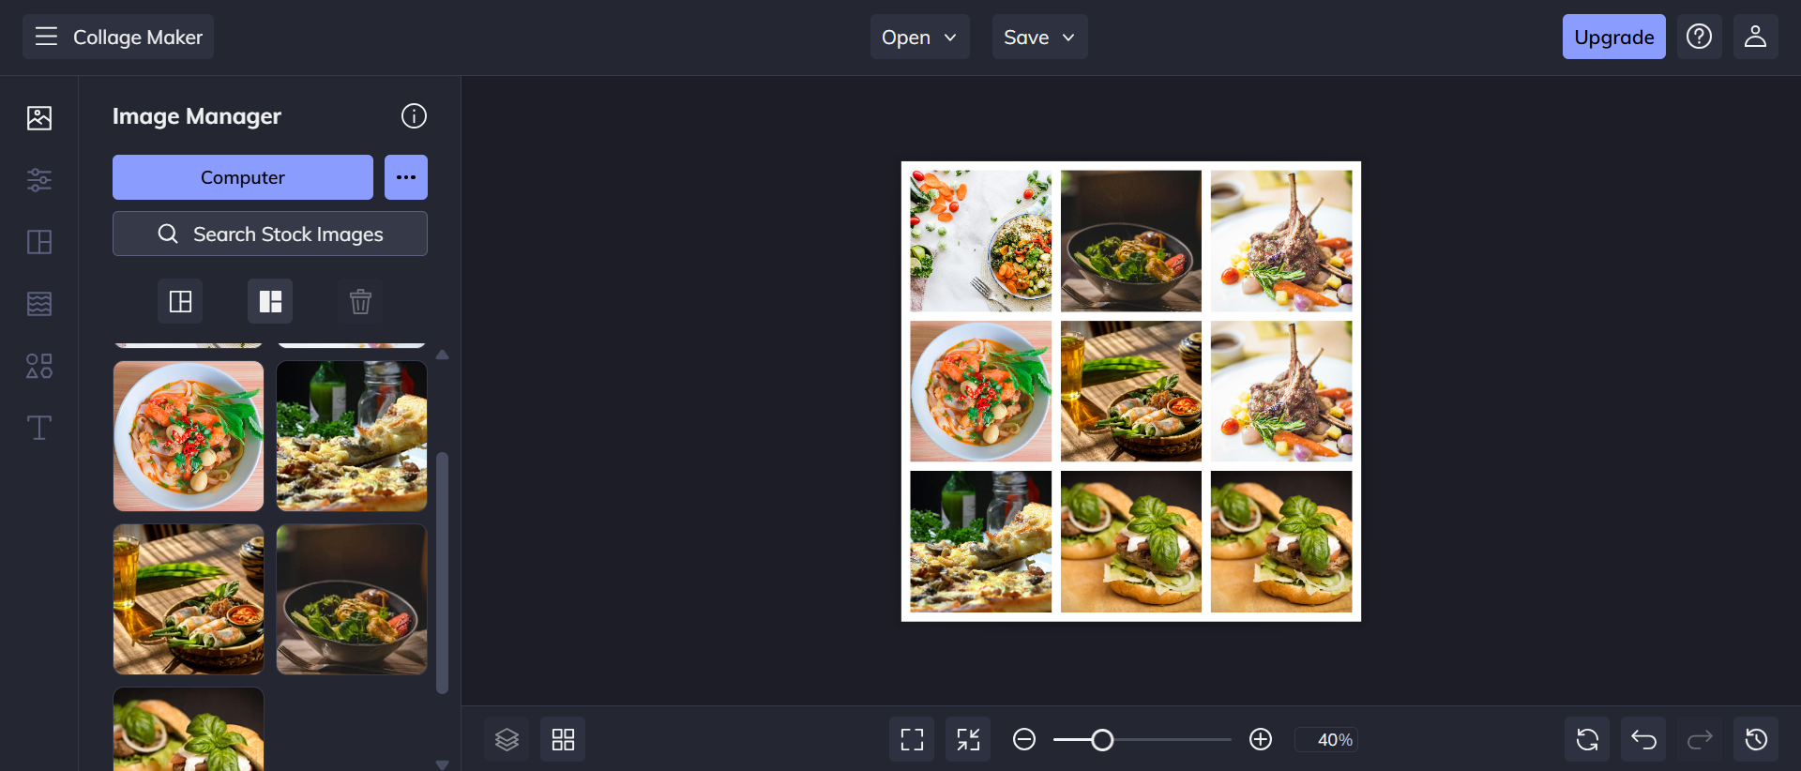Screen dimensions: 1801x771
Task: Select the middle-right lamb chops collage cell
Action: pos(1281,391)
